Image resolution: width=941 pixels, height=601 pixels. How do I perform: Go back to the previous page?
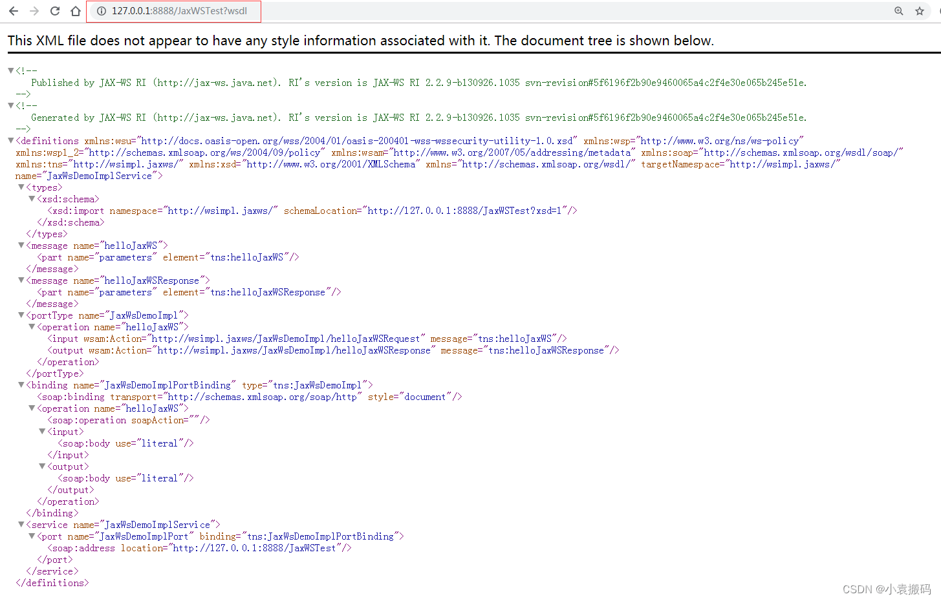(14, 11)
